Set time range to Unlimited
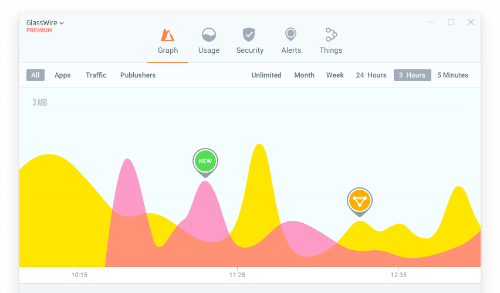500x293 pixels. click(266, 75)
